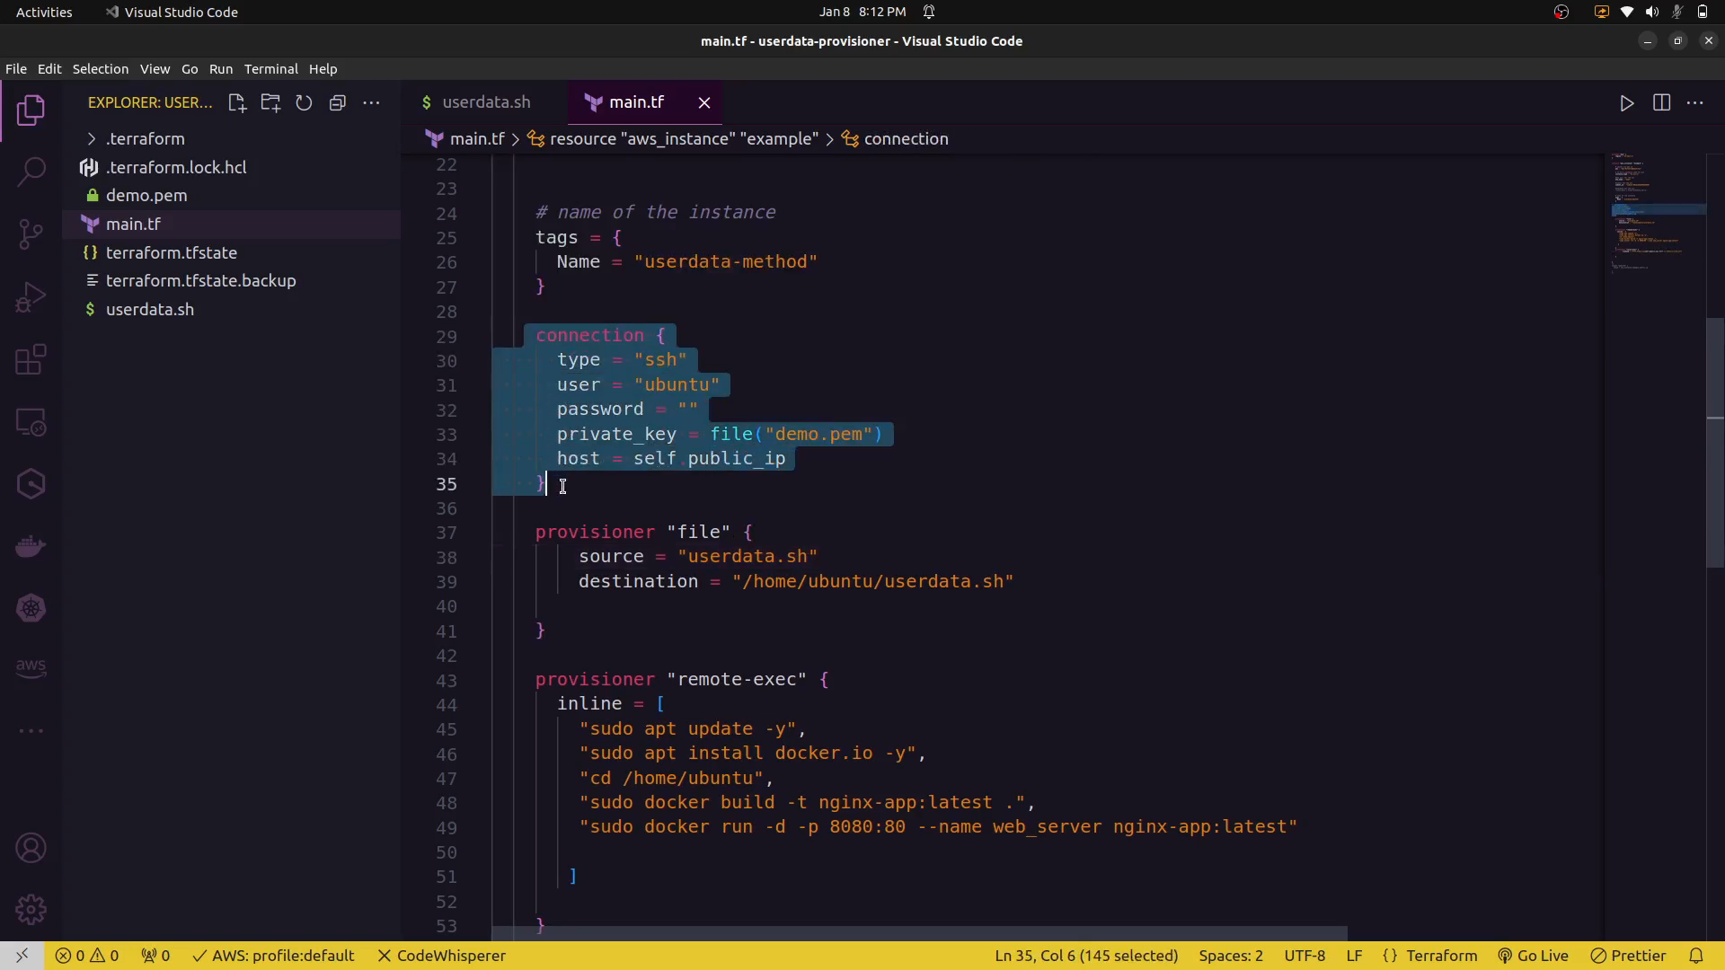The image size is (1725, 970).
Task: Switch to userdata.sh tab
Action: click(485, 102)
